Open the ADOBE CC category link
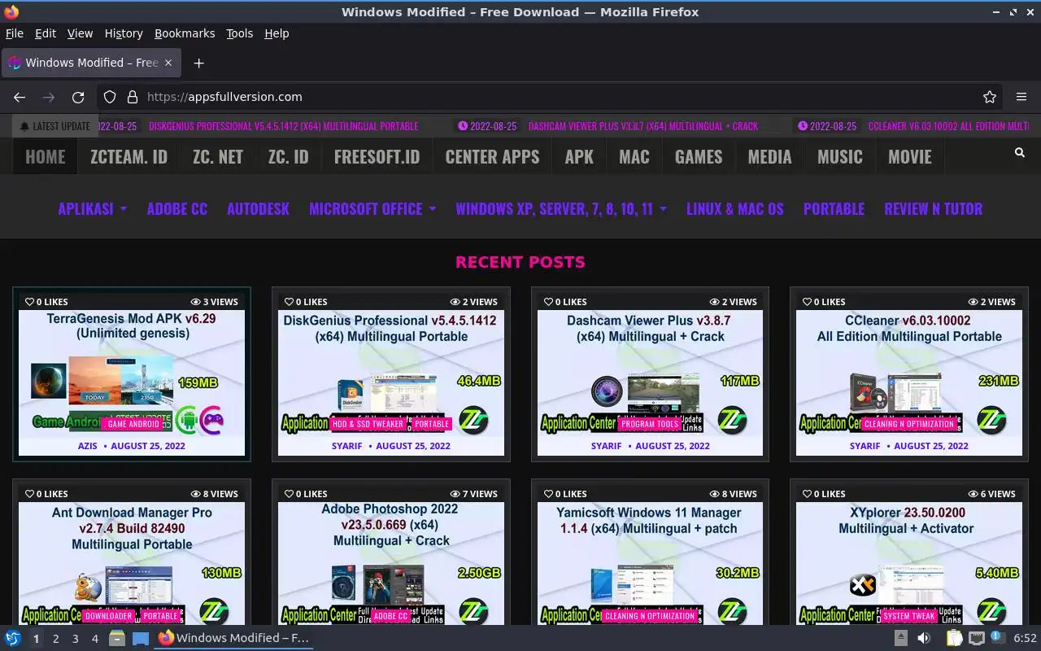This screenshot has width=1041, height=651. coord(177,209)
